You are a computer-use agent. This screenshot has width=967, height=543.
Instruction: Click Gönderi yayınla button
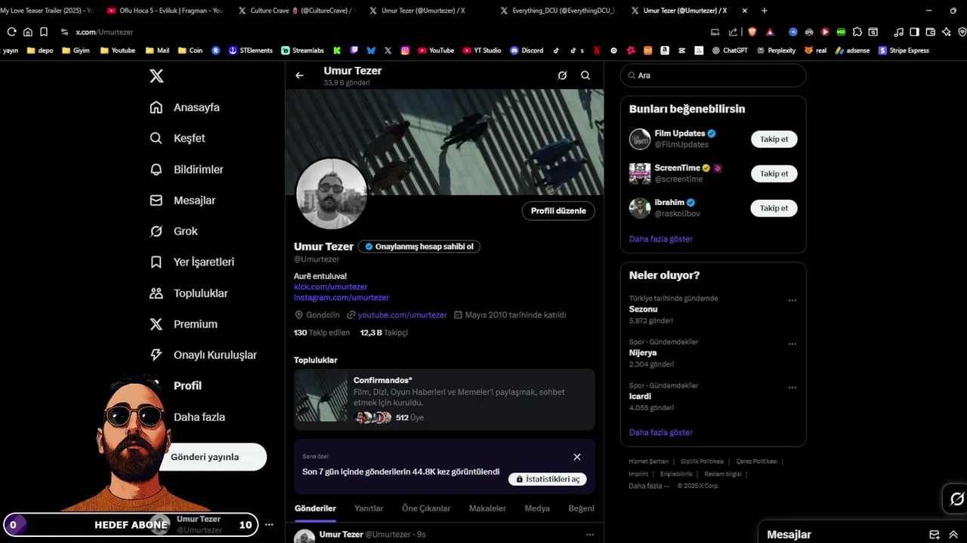click(x=205, y=457)
